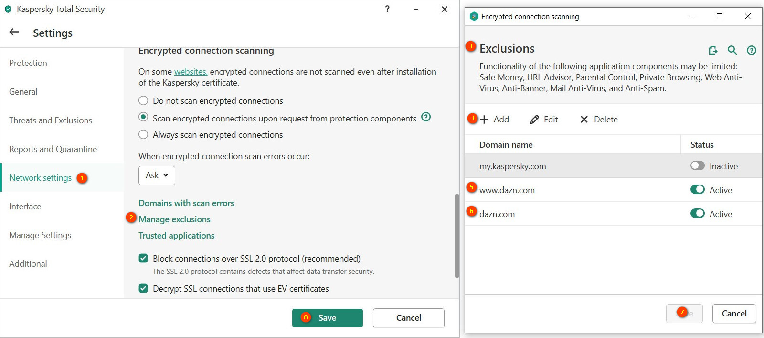The image size is (764, 338).
Task: Open the help question mark in Kaspersky title bar
Action: [x=387, y=9]
